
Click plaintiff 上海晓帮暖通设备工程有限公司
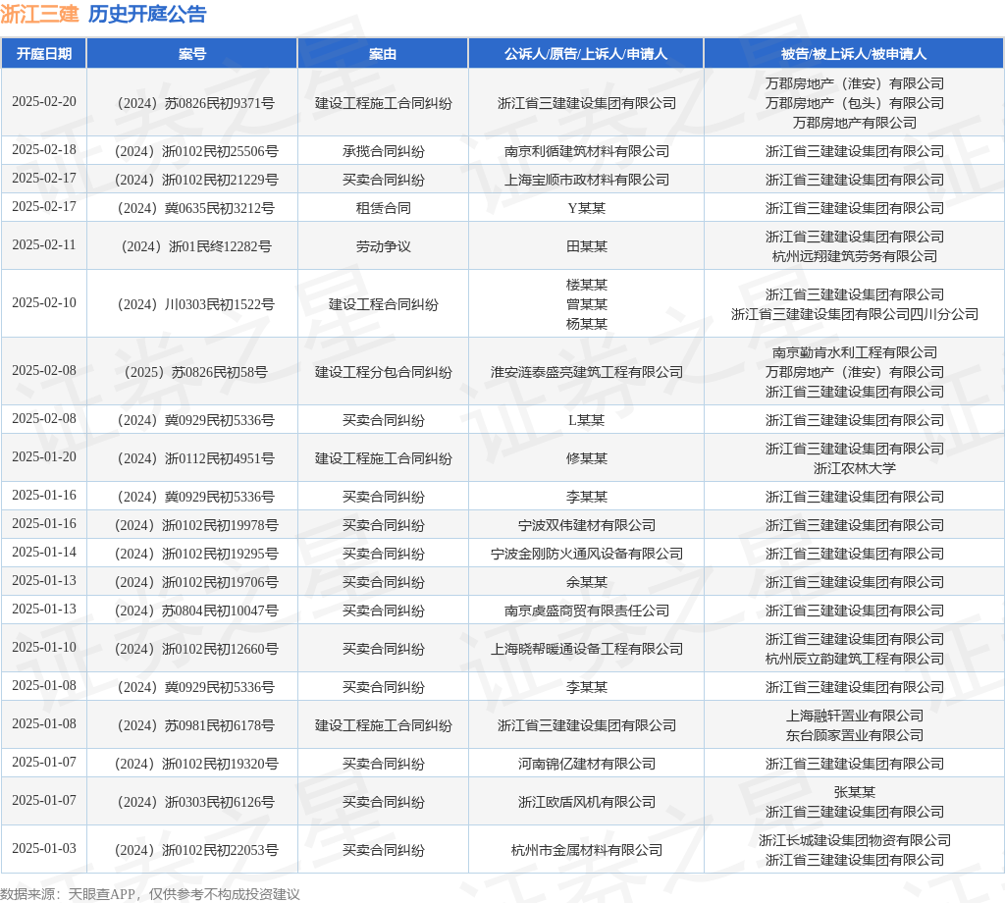pyautogui.click(x=587, y=649)
